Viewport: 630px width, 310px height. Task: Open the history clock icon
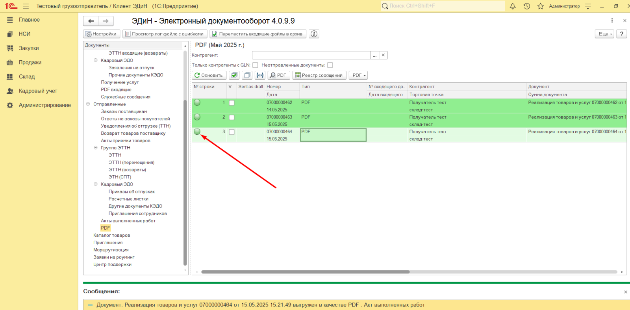[527, 6]
